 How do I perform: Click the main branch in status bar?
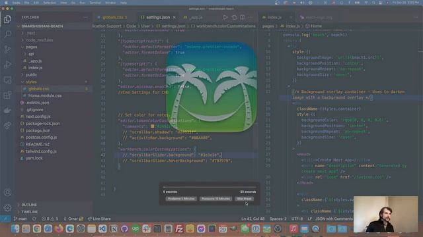pos(20,219)
